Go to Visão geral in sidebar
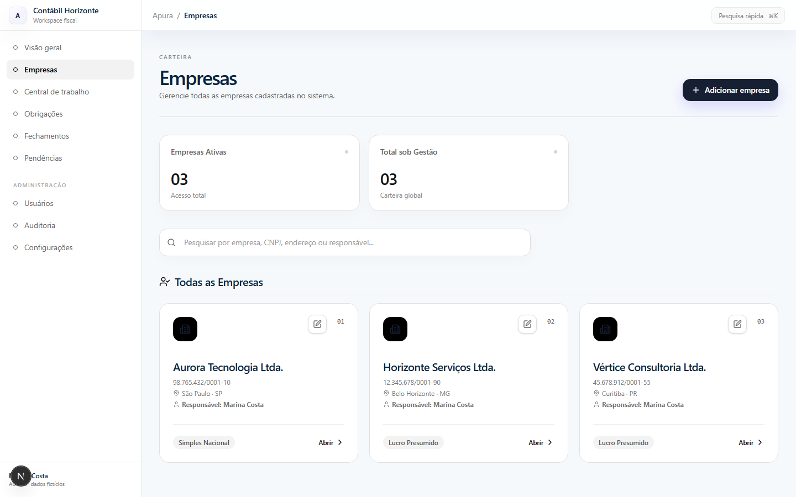The image size is (796, 497). click(70, 47)
